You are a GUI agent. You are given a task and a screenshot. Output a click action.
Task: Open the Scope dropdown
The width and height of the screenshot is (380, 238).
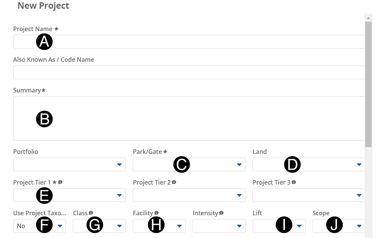[x=358, y=226]
